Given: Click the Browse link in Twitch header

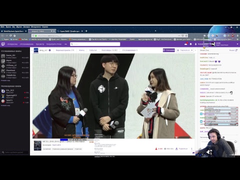Looking at the screenshot, I should coord(40,44).
